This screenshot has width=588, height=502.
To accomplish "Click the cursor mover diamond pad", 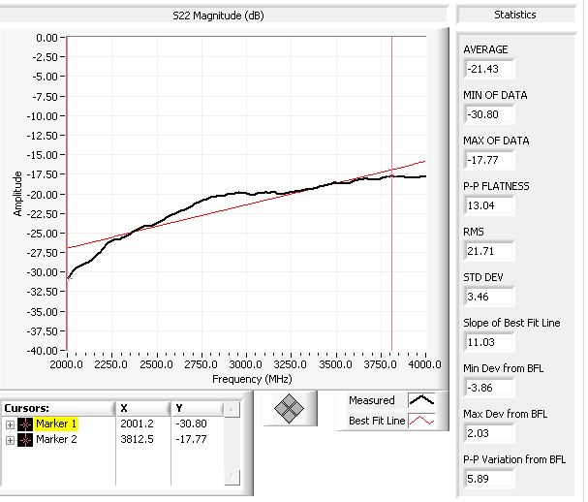I will click(x=289, y=409).
